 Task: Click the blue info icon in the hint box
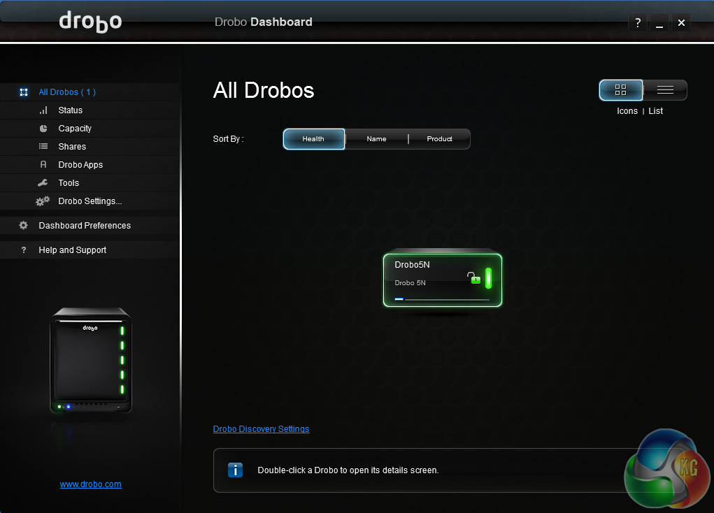(235, 470)
